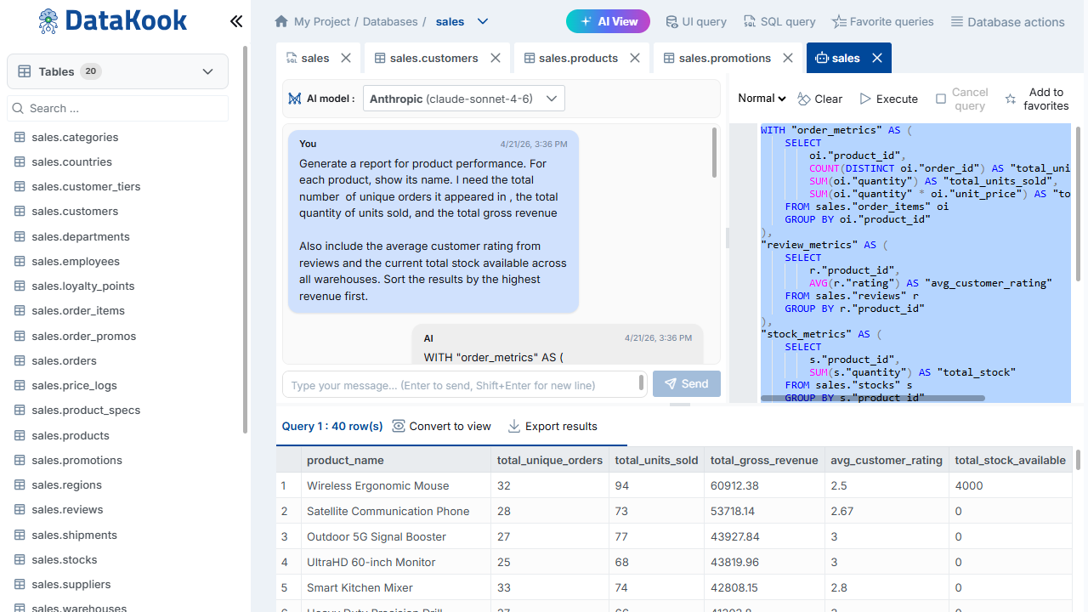Click table icon beside sales.products in sidebar
This screenshot has height=612, width=1088.
coord(20,435)
